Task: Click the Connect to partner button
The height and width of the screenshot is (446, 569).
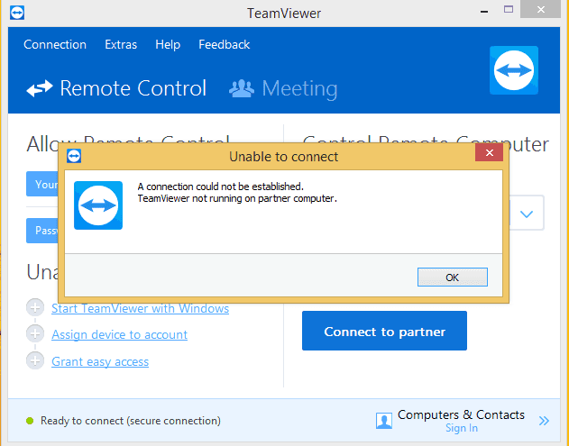Action: (384, 331)
